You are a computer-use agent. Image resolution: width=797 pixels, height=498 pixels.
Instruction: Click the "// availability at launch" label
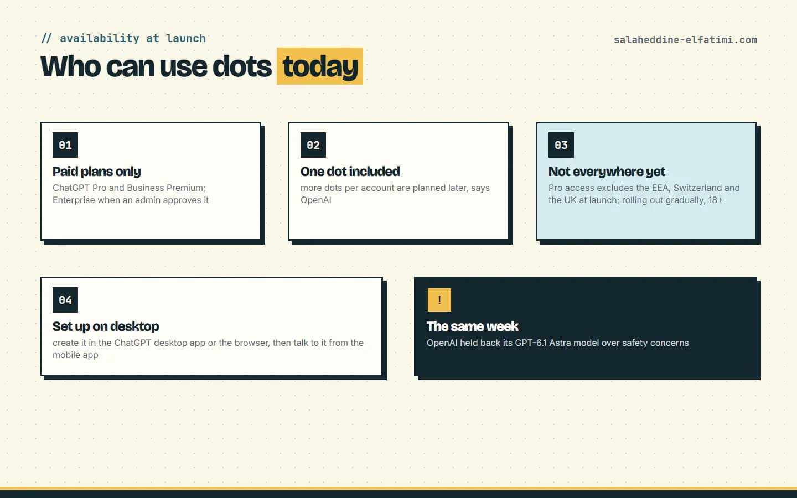click(x=123, y=38)
